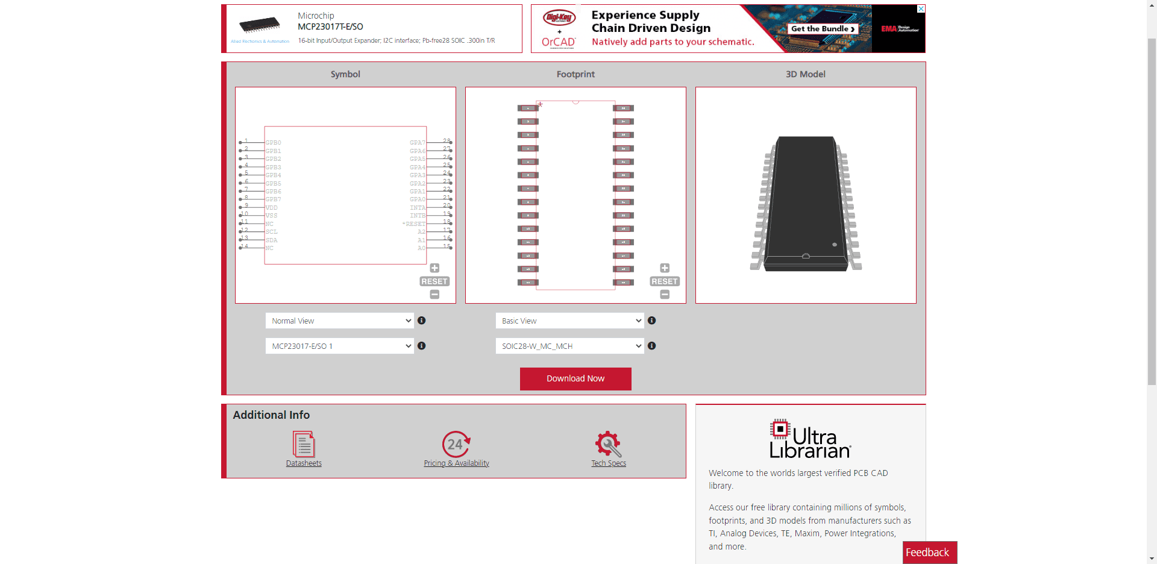Click the Footprint heading
This screenshot has width=1157, height=564.
pos(575,74)
